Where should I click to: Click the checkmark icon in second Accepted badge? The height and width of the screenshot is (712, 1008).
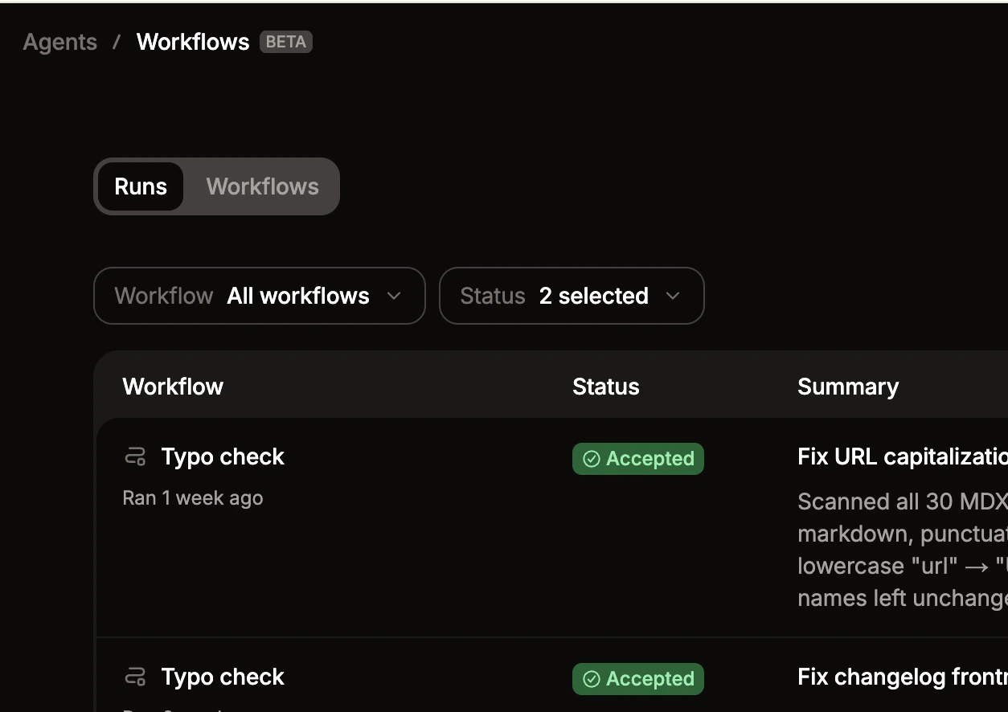[x=592, y=678]
